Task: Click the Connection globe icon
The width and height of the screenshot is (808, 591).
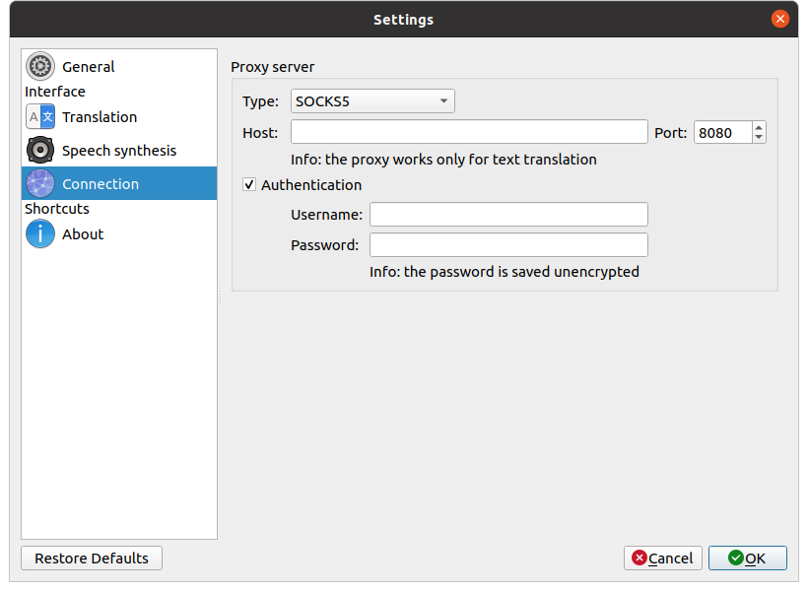Action: click(x=40, y=184)
